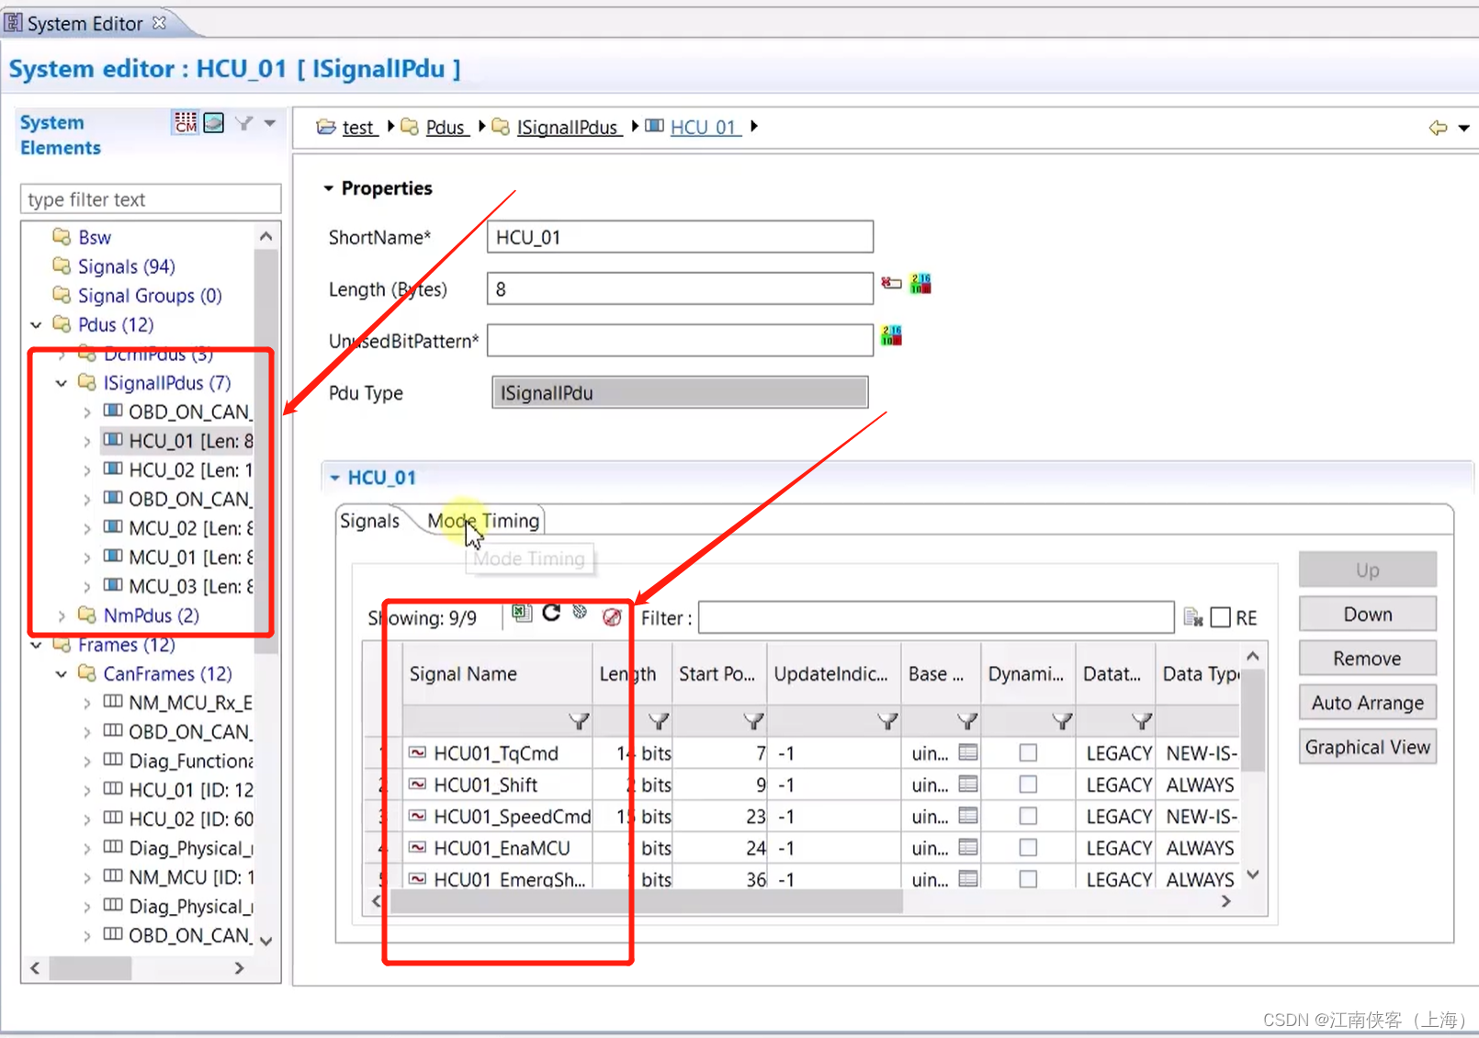Collapse the HCU_01 section header
The height and width of the screenshot is (1038, 1479).
pos(334,478)
